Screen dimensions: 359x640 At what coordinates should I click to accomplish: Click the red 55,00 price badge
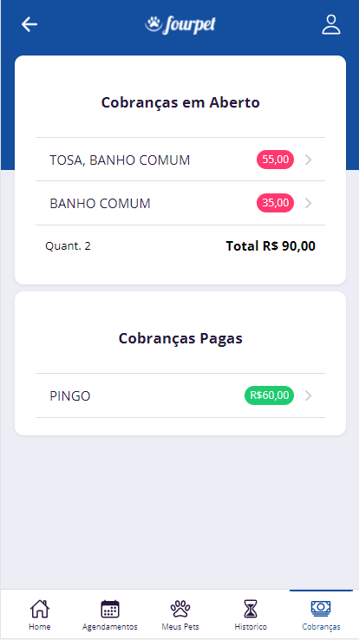tap(276, 160)
